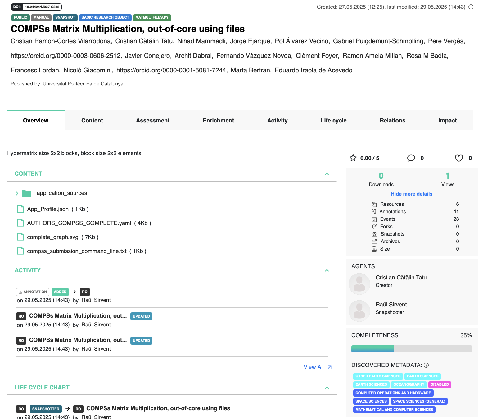This screenshot has height=419, width=483.
Task: Click the MANUAL tag
Action: [x=41, y=17]
